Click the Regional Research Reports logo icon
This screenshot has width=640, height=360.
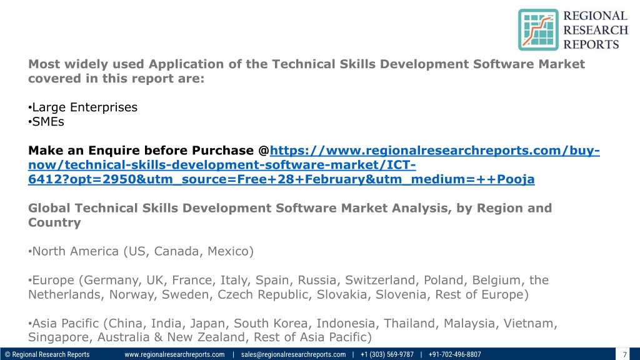[x=538, y=30]
